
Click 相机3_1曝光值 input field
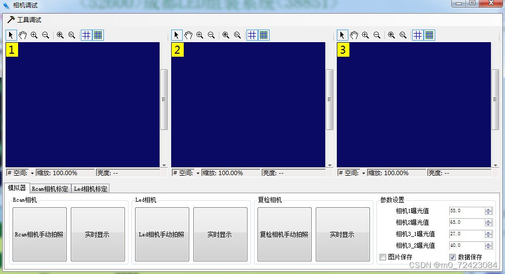(x=467, y=234)
